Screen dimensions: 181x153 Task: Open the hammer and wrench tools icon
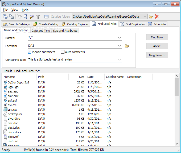click(x=32, y=17)
